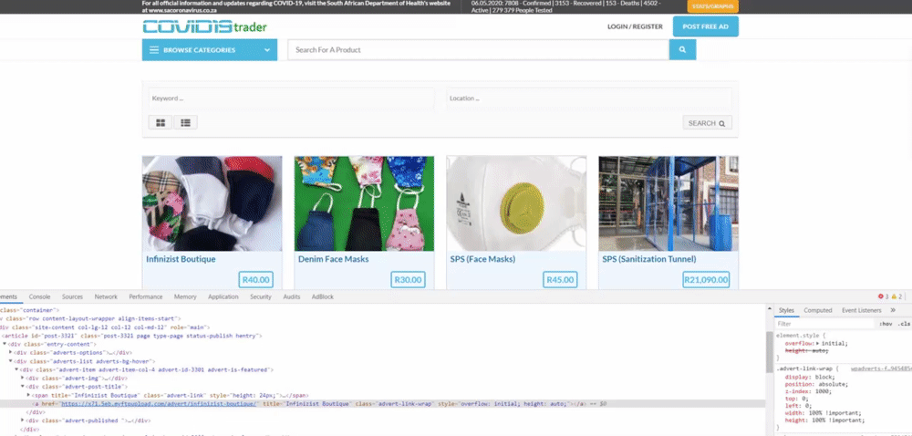Open the SPS (Sanitization Tunnel) advert title
Screen dimensions: 912x436
click(649, 259)
